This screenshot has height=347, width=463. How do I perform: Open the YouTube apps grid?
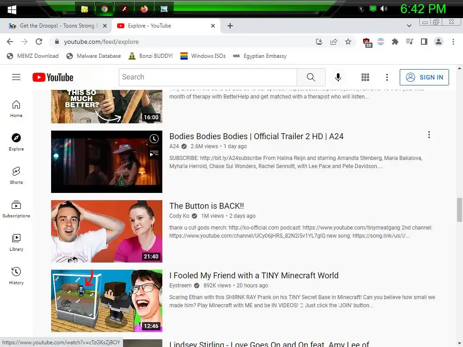pyautogui.click(x=365, y=77)
